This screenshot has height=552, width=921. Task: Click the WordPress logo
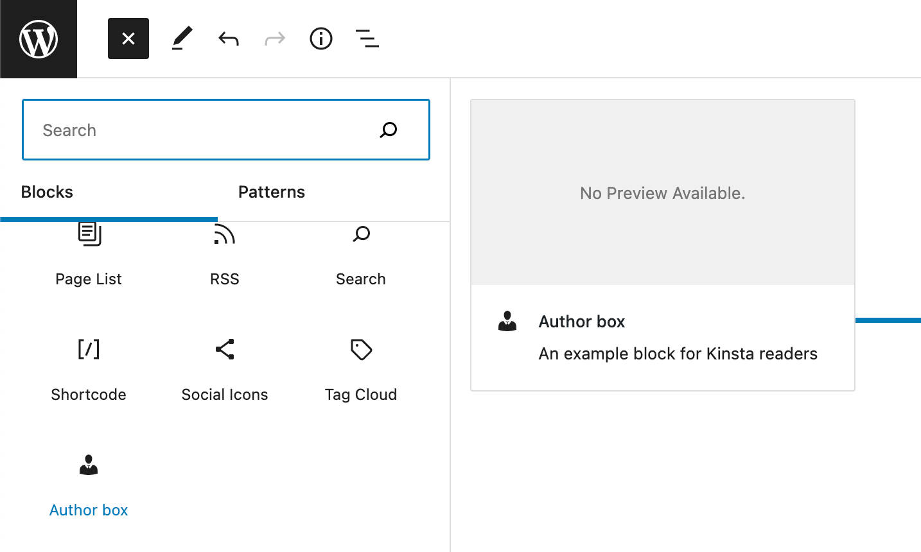point(39,39)
